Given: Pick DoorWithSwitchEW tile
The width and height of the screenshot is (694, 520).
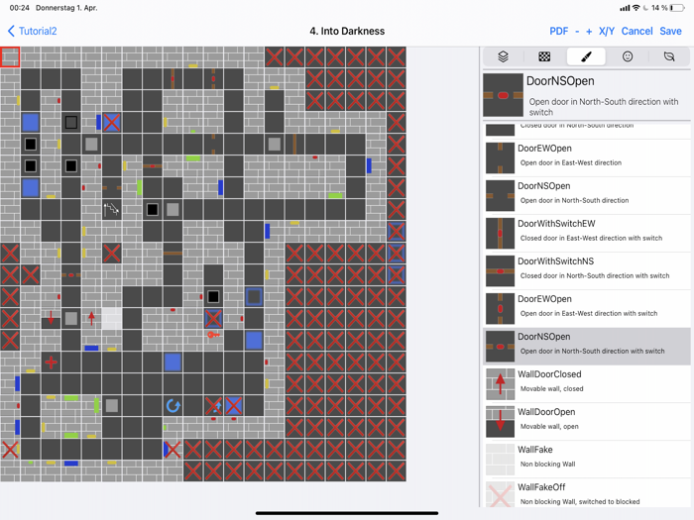Looking at the screenshot, I should coord(587,233).
